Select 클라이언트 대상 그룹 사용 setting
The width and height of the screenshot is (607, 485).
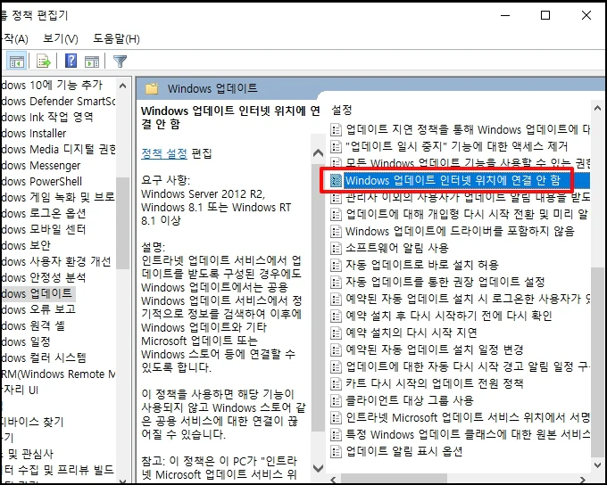click(410, 400)
